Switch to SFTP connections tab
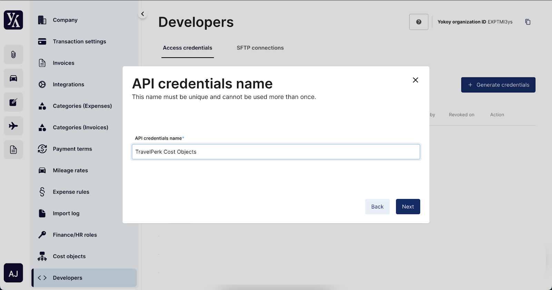Screen dimensions: 552x290 pos(260,48)
